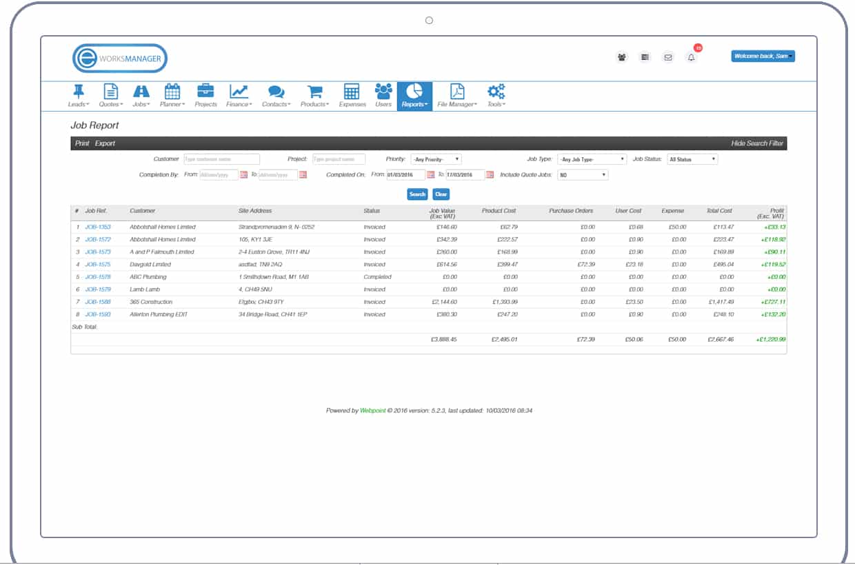Click Print in the report toolbar
The width and height of the screenshot is (855, 565).
click(82, 143)
